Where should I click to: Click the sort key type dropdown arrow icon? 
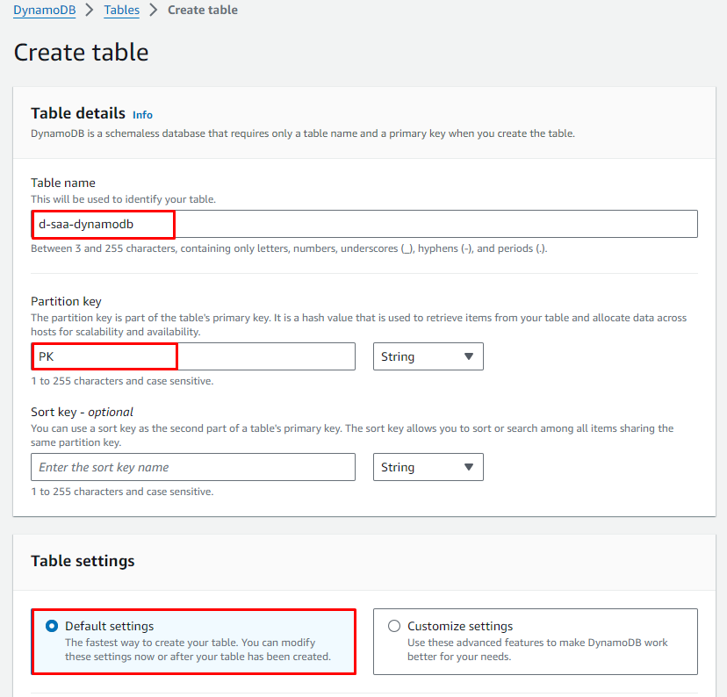click(468, 467)
